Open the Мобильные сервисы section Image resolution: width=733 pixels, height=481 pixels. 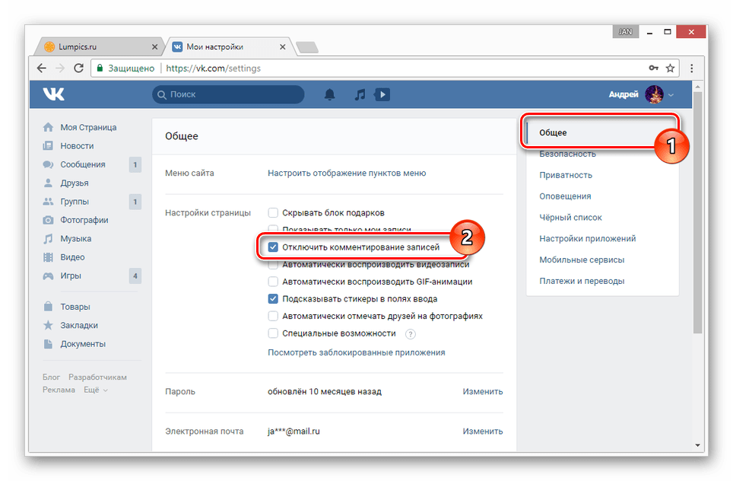pyautogui.click(x=582, y=260)
